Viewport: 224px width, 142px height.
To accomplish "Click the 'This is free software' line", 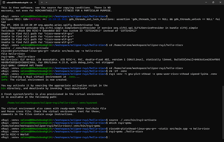I will tap(56, 8).
